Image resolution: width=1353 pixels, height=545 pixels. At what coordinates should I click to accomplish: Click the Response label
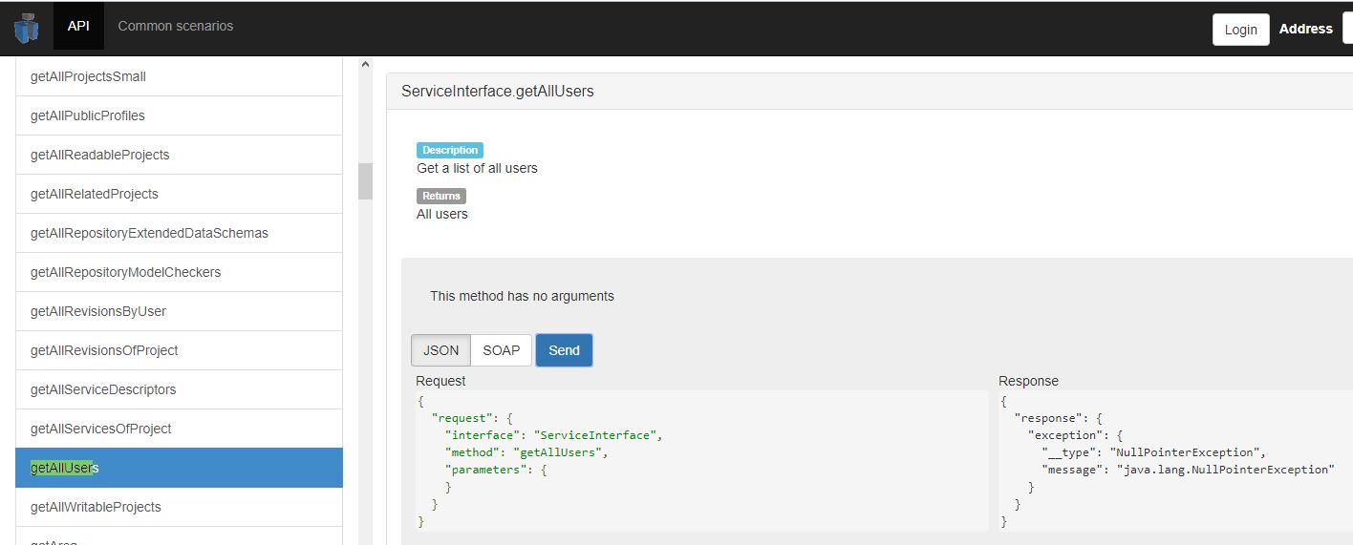coord(1029,381)
